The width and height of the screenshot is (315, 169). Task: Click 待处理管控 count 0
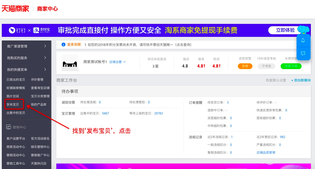pos(149,102)
